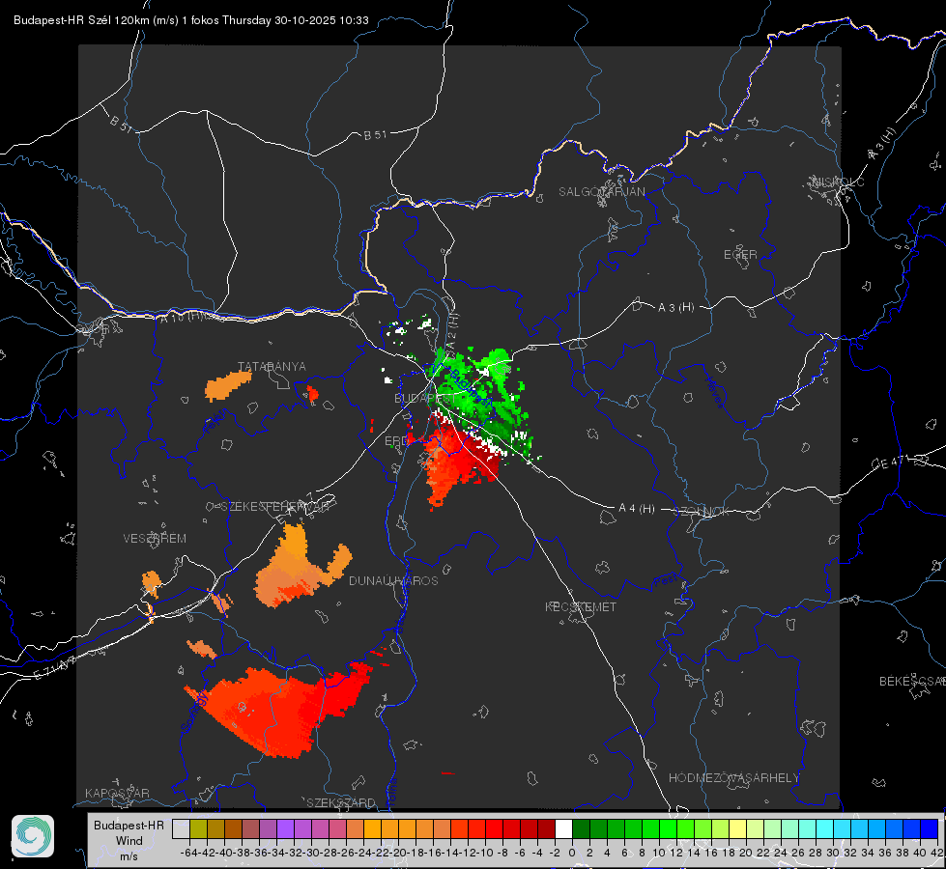The image size is (946, 869).
Task: Click the 'B 51' label nearest Salgótarján
Action: 375,134
